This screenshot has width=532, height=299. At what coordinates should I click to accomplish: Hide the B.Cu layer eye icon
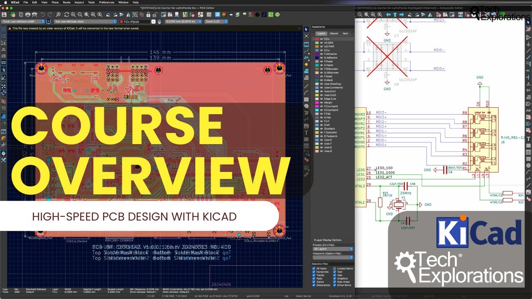(x=321, y=50)
